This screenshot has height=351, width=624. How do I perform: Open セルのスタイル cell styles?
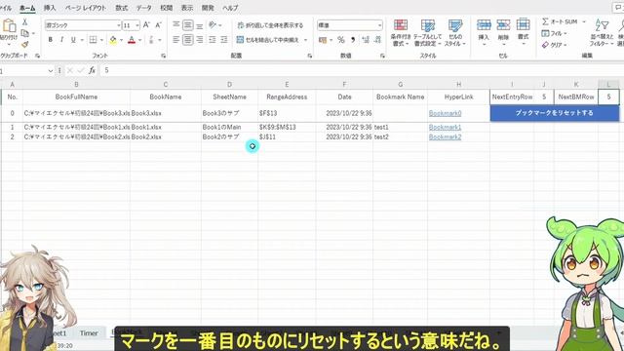[455, 32]
